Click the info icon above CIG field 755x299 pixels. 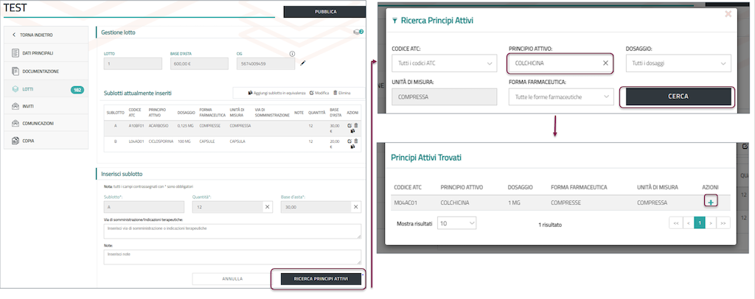point(292,54)
